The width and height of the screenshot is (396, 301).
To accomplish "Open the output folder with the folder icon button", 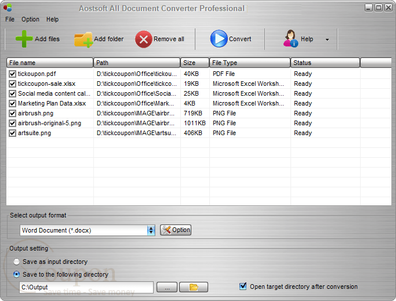I will (194, 287).
